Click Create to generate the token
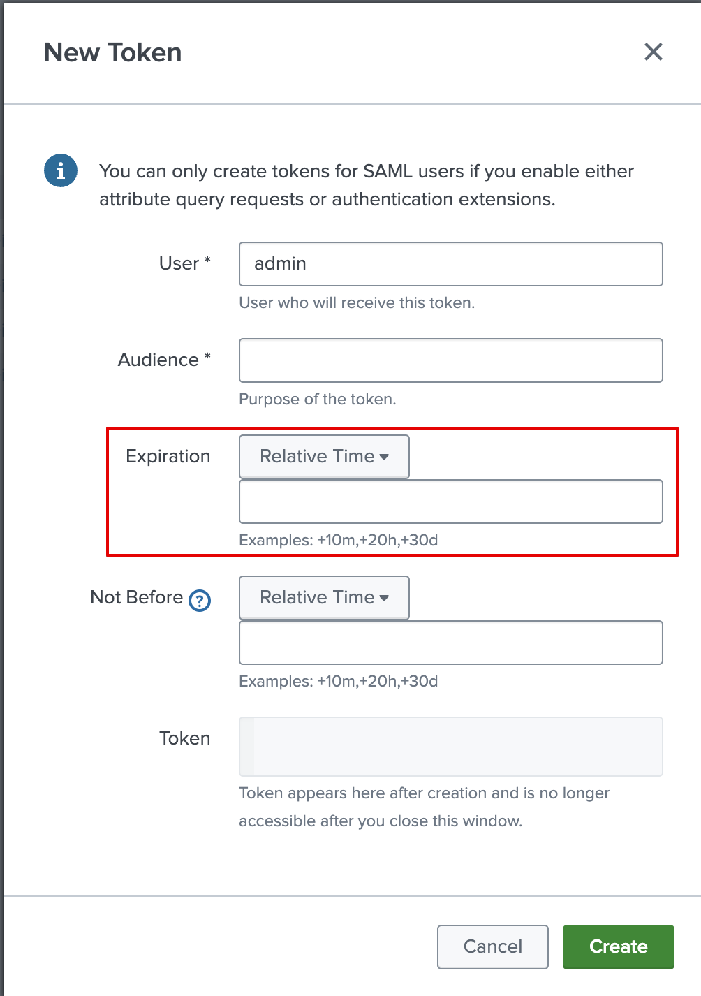 coord(618,946)
